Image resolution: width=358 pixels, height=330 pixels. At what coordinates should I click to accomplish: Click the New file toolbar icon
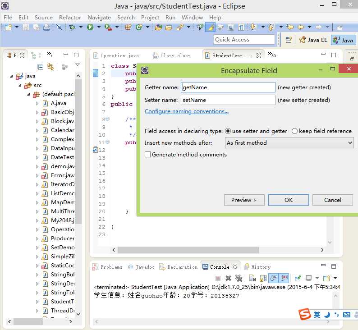(x=8, y=27)
